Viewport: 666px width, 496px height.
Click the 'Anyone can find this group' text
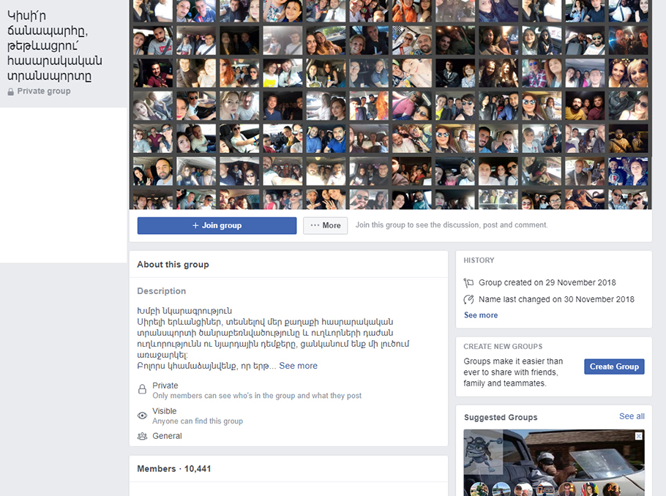(198, 421)
